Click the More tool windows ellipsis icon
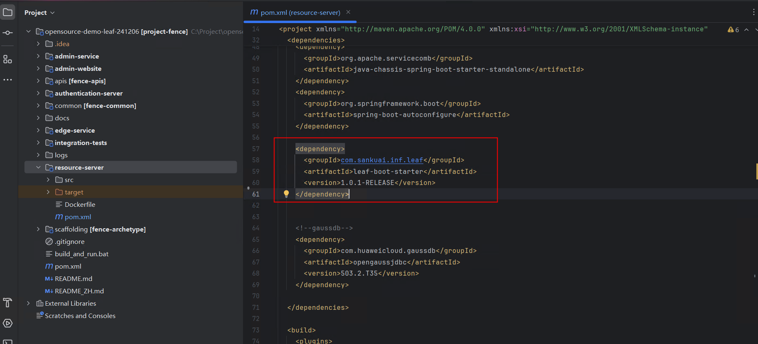 (x=8, y=80)
